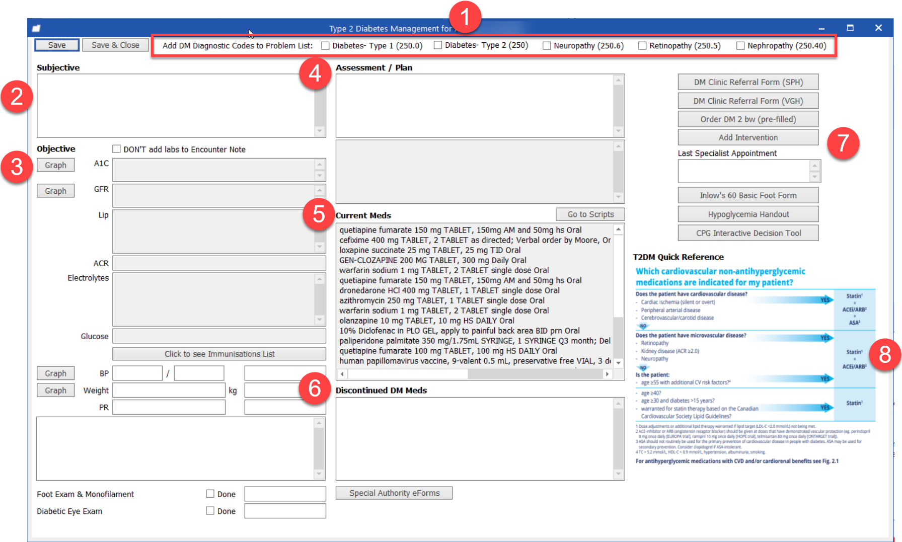Check DON'T add labs to Encounter Note

117,149
